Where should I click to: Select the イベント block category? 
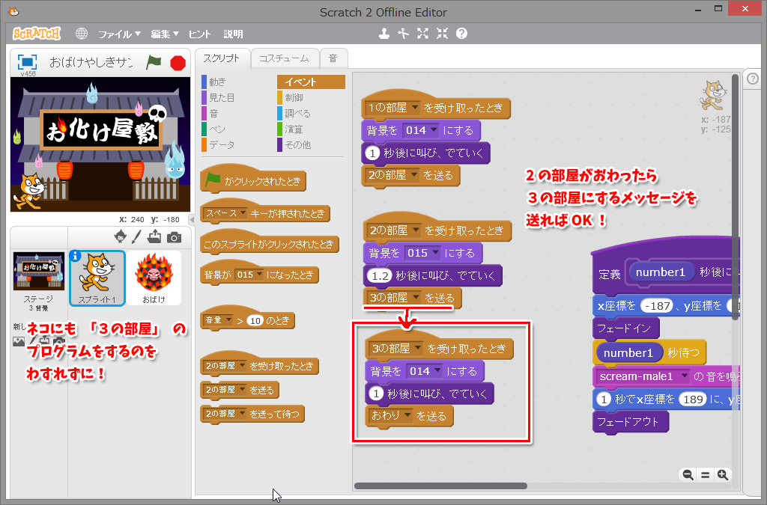(x=311, y=82)
